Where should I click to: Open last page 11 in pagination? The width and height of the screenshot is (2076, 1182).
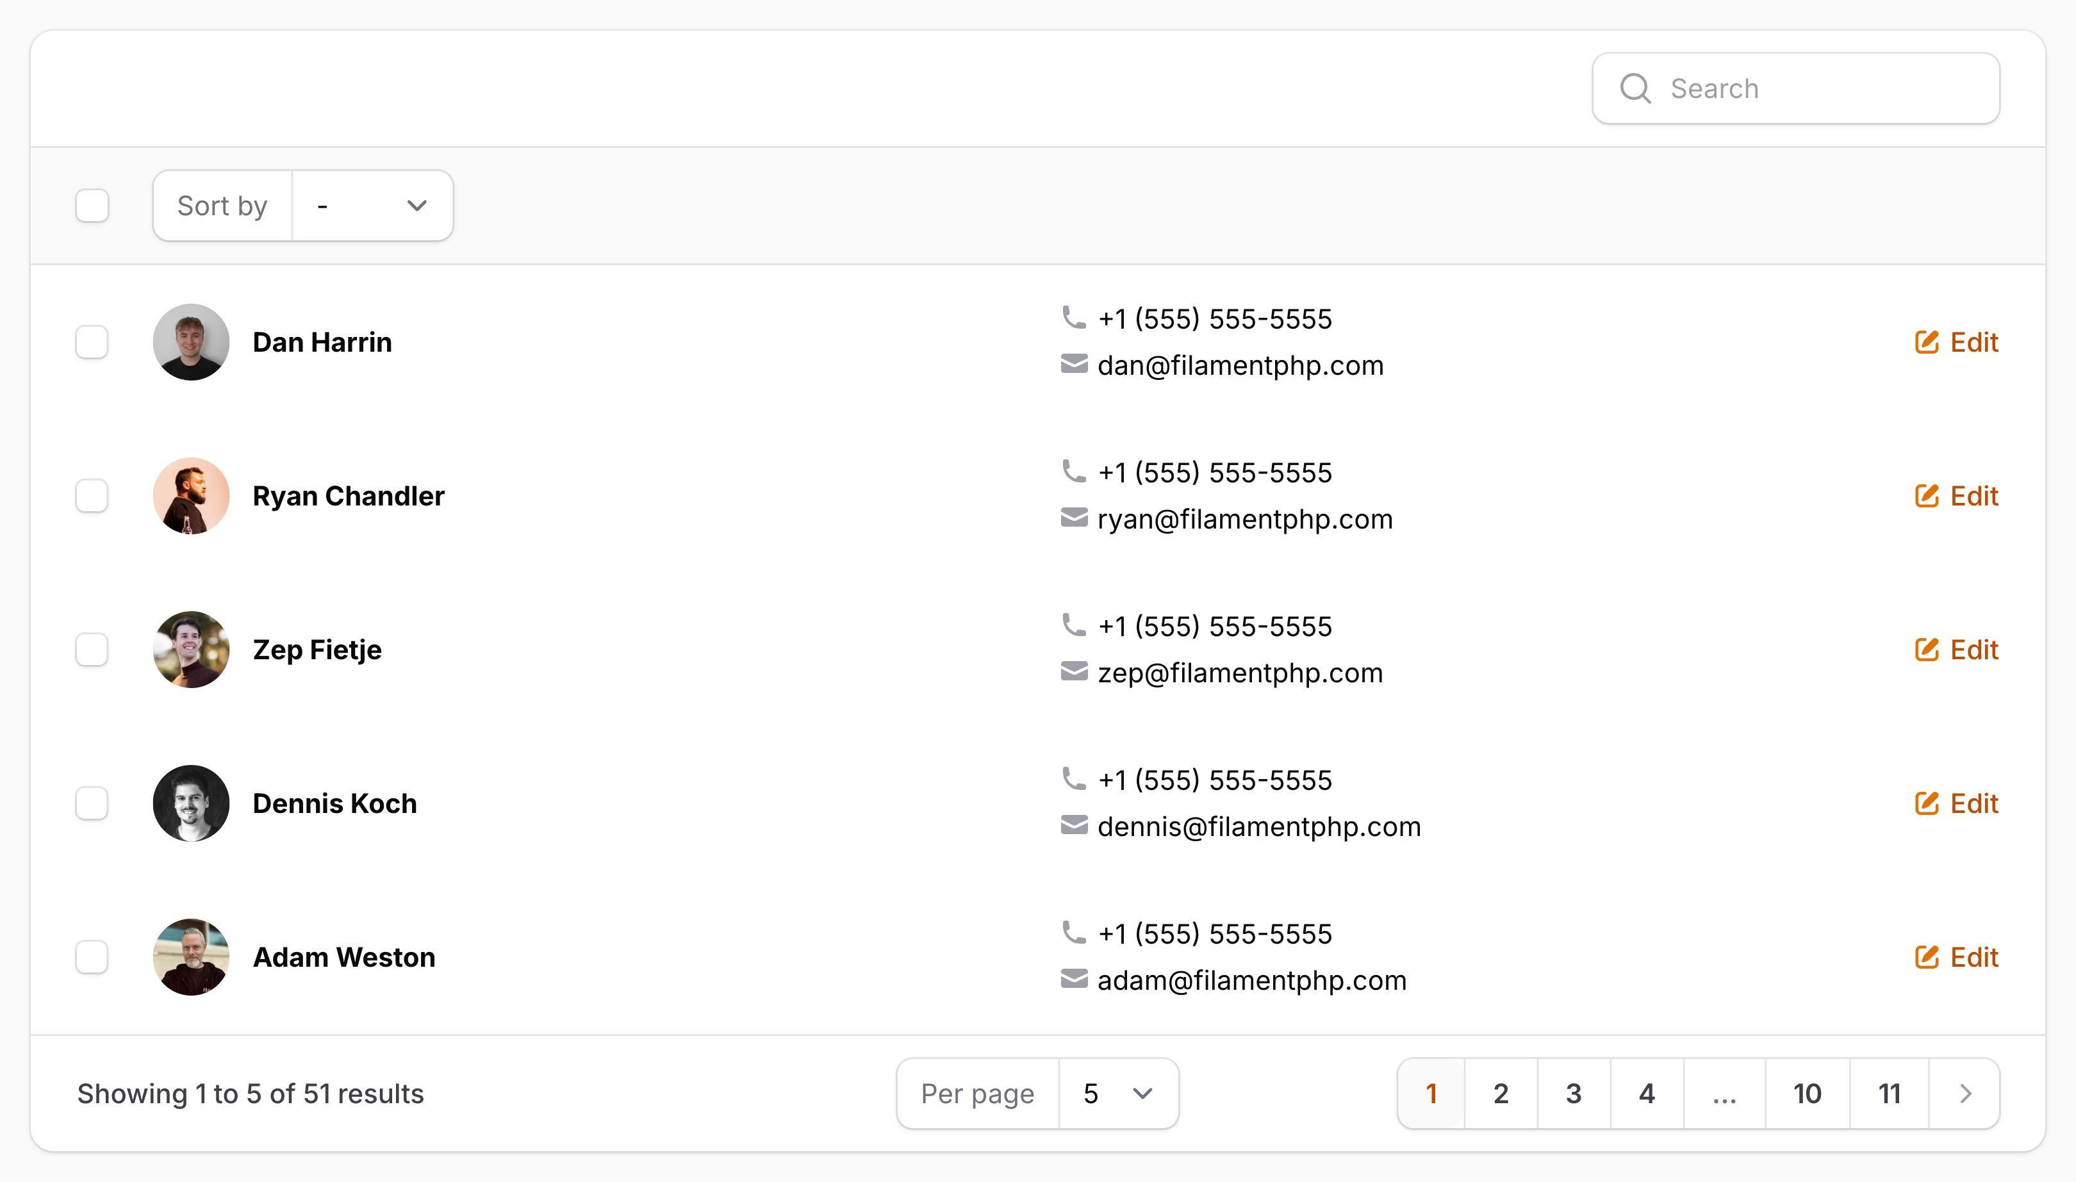tap(1890, 1094)
